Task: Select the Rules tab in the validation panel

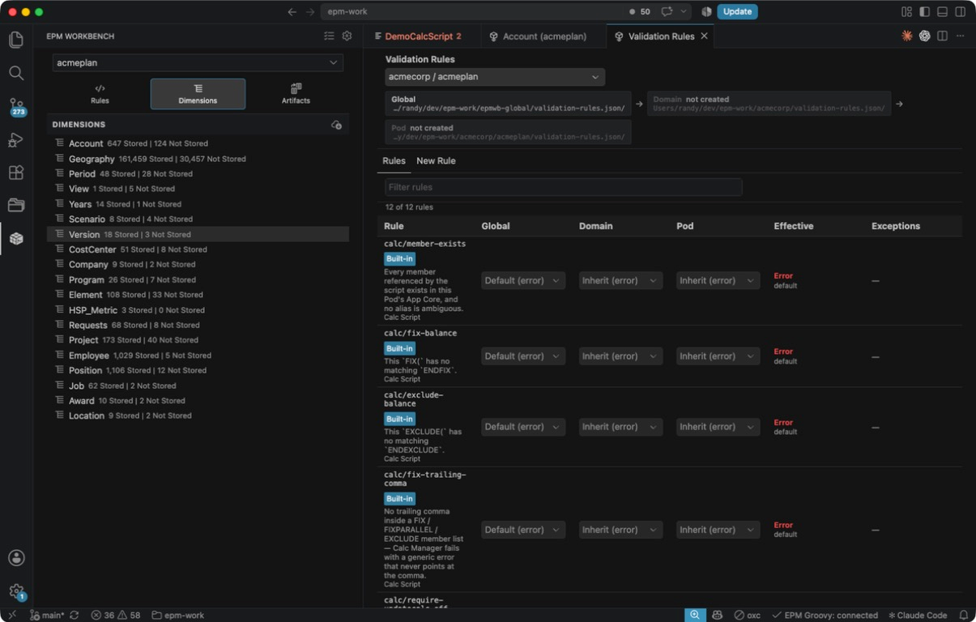Action: pos(394,161)
